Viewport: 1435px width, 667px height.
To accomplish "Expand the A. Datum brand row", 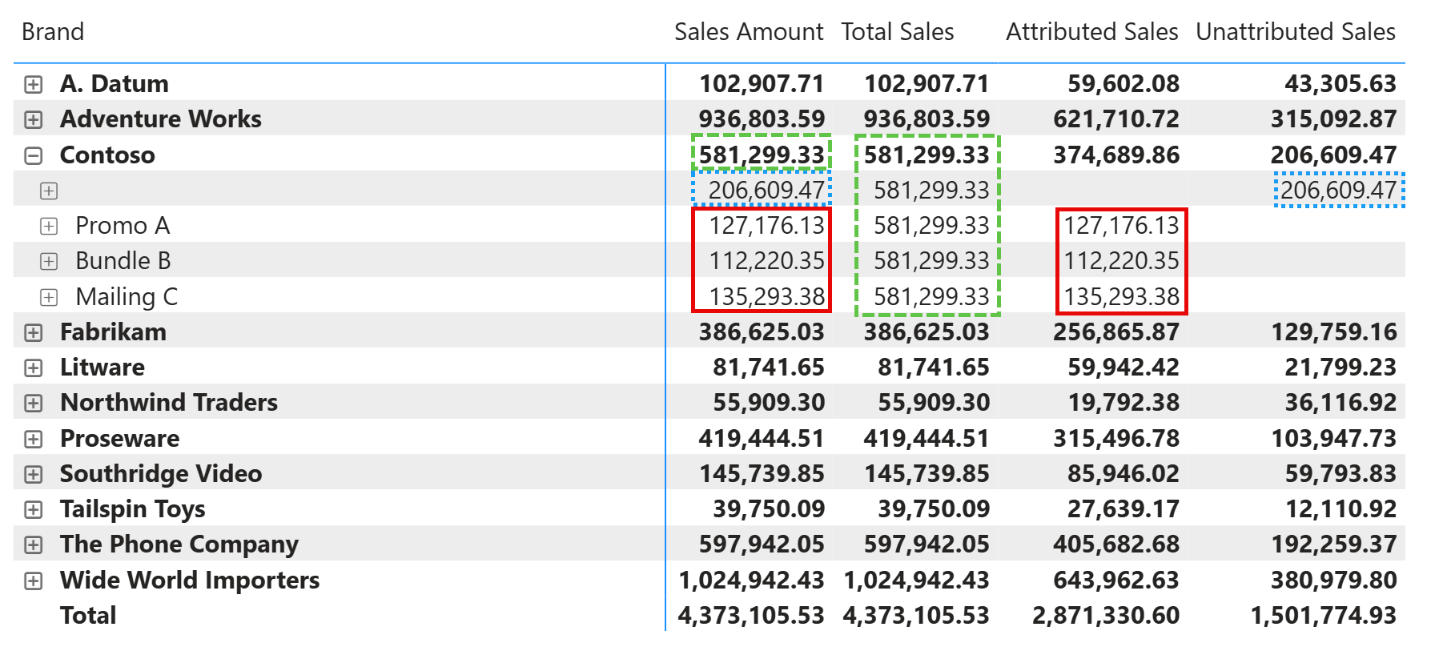I will (x=33, y=84).
